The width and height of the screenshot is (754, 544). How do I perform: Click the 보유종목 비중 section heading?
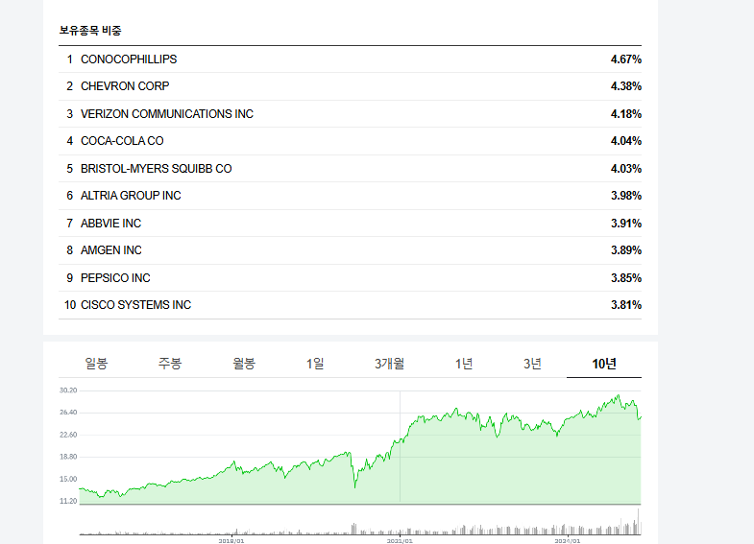[x=90, y=31]
